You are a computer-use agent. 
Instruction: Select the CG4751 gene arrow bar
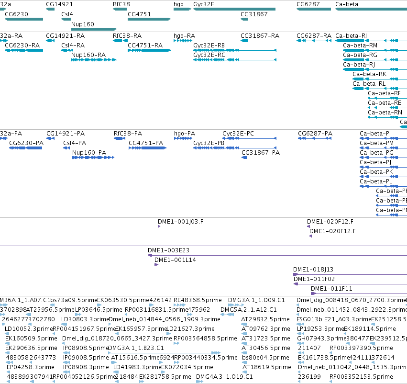pos(149,19)
